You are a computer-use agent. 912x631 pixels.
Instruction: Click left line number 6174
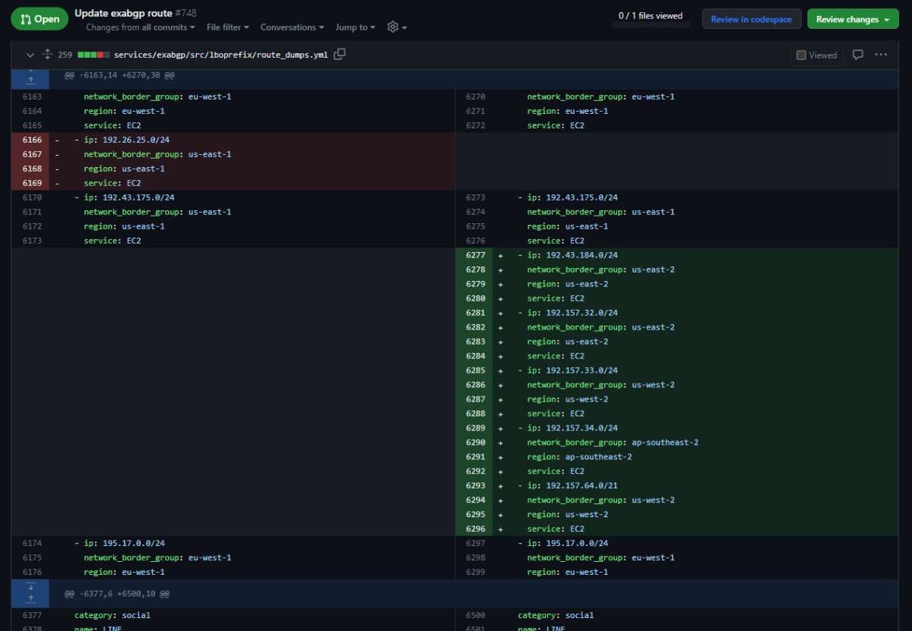(30, 544)
